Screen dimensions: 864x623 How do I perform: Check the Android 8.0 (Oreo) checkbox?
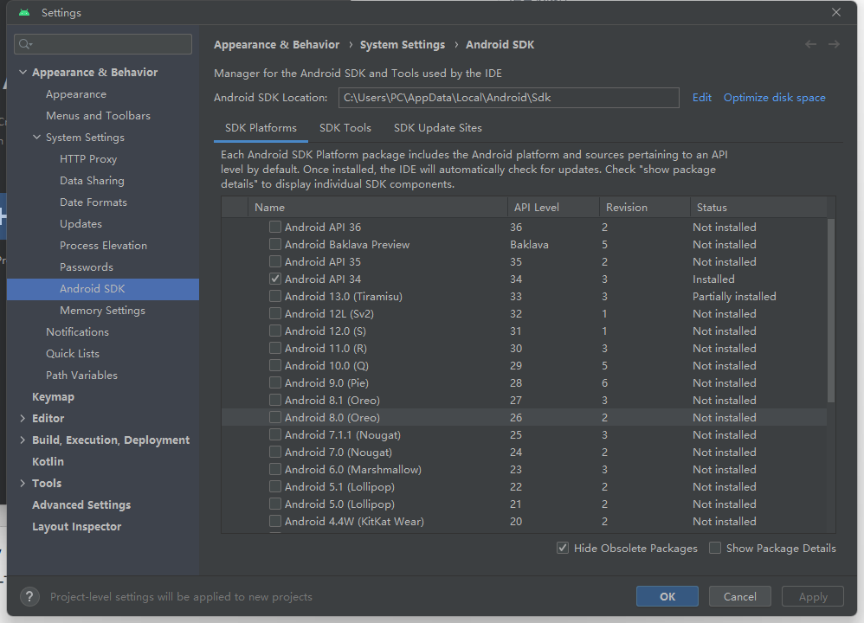(275, 417)
